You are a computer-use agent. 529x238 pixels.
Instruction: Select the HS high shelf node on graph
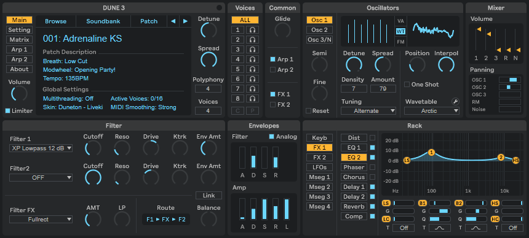click(x=515, y=160)
